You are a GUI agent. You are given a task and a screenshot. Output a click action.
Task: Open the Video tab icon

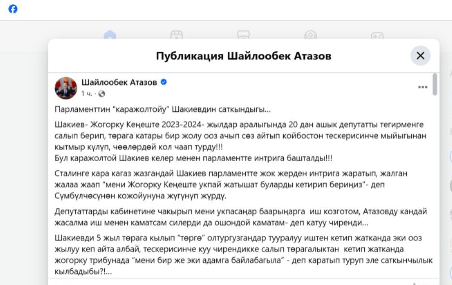tap(176, 35)
